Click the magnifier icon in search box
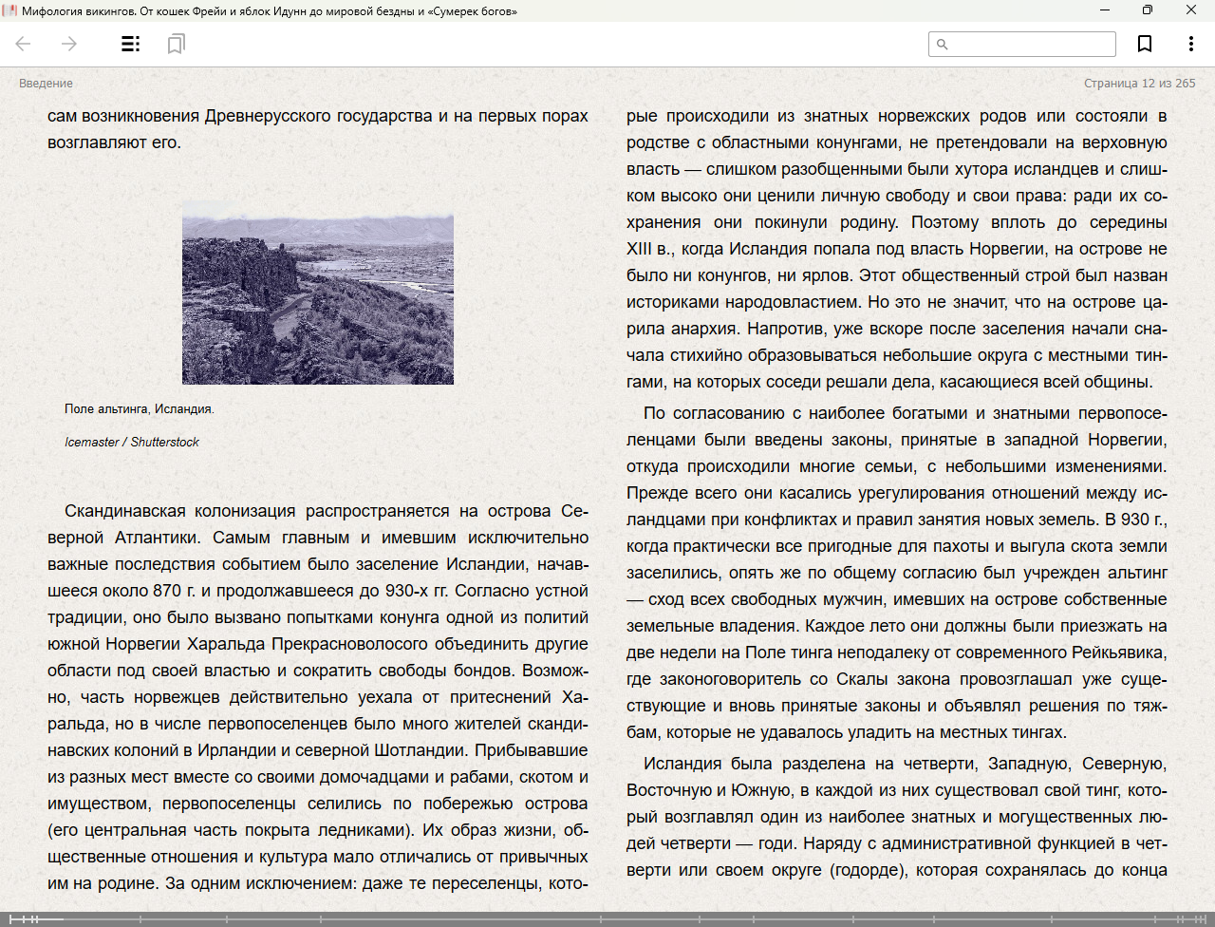The image size is (1215, 927). [x=943, y=44]
